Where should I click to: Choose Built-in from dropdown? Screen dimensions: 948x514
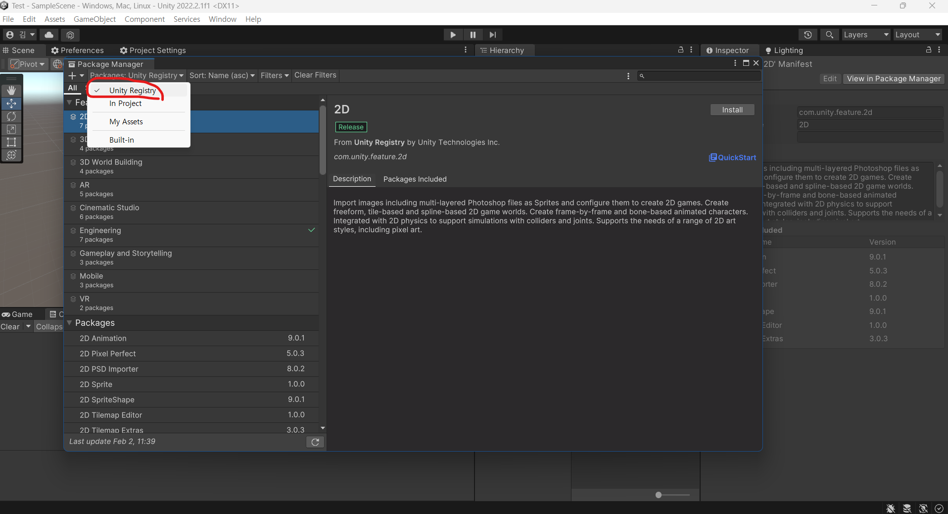(139, 140)
